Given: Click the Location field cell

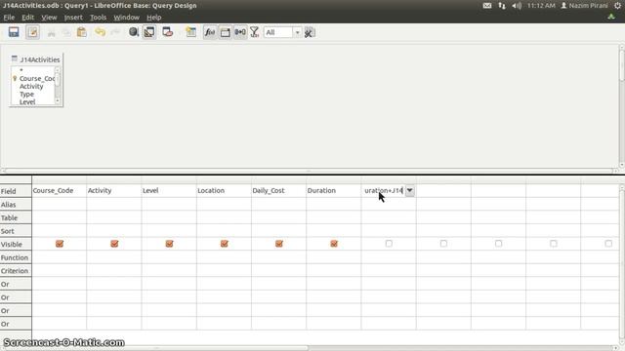Looking at the screenshot, I should point(224,191).
